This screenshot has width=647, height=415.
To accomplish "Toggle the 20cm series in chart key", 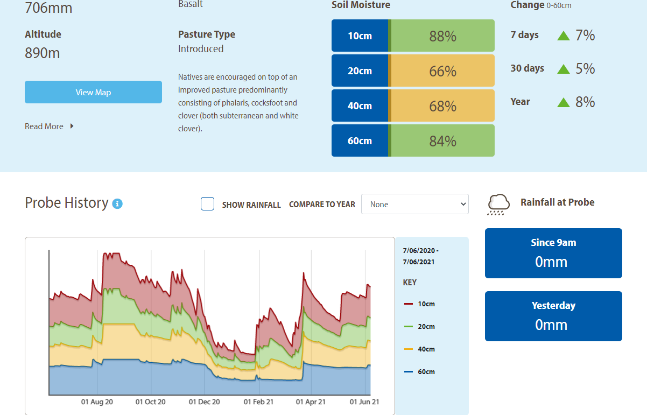I will (426, 327).
